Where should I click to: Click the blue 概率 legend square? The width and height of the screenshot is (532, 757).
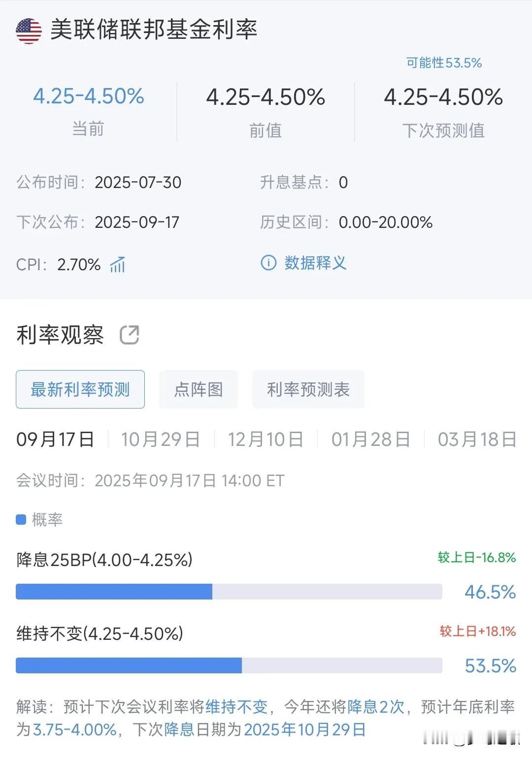pyautogui.click(x=21, y=520)
